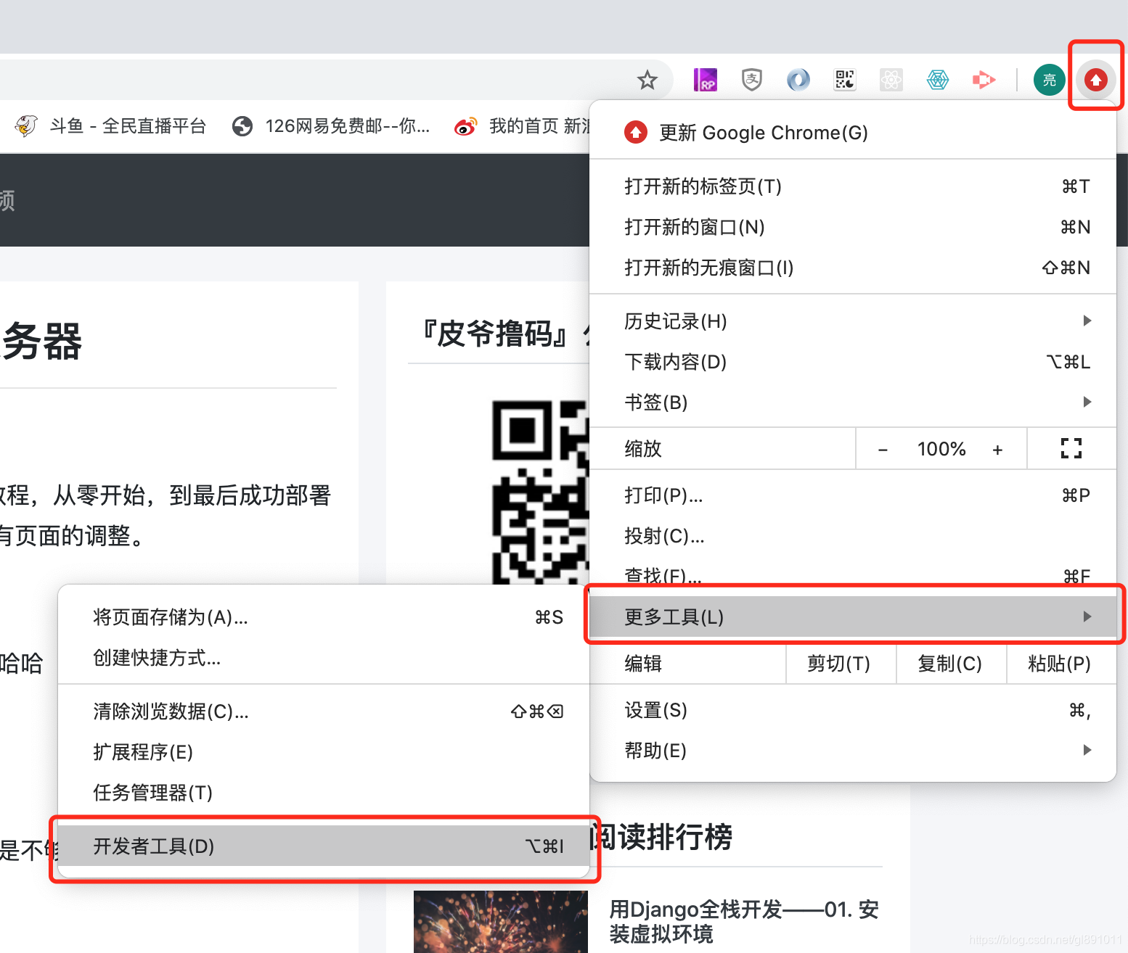Open the QR code generator extension
The height and width of the screenshot is (953, 1128).
(x=844, y=80)
